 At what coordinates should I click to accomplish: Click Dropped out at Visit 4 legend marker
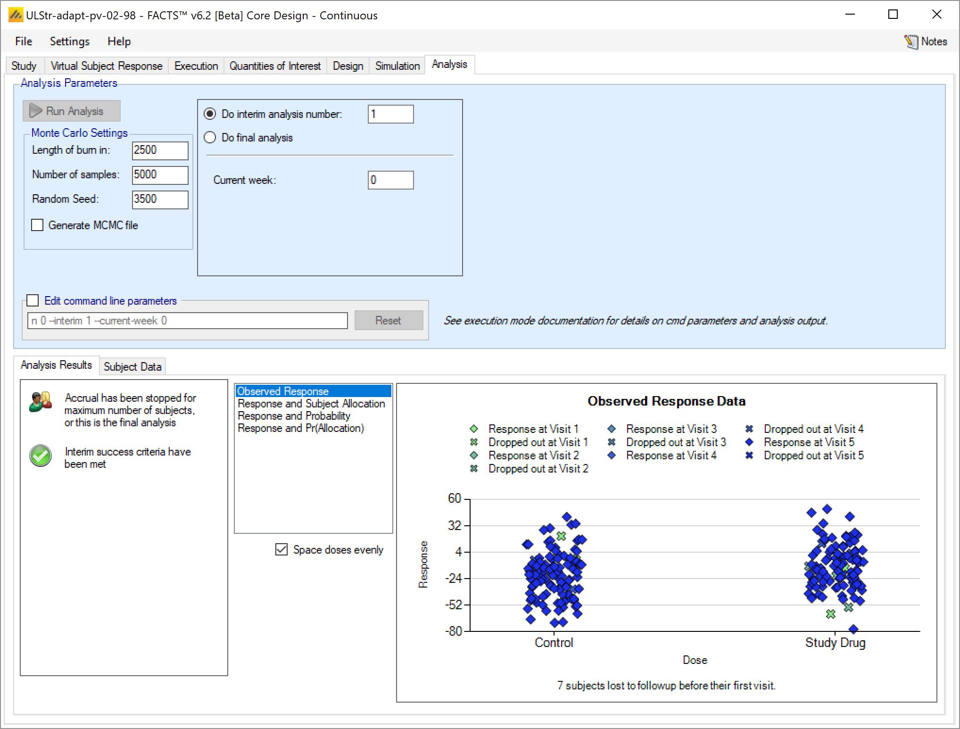749,429
